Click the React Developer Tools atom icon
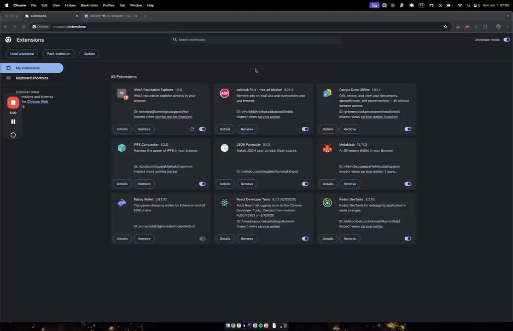 point(224,203)
